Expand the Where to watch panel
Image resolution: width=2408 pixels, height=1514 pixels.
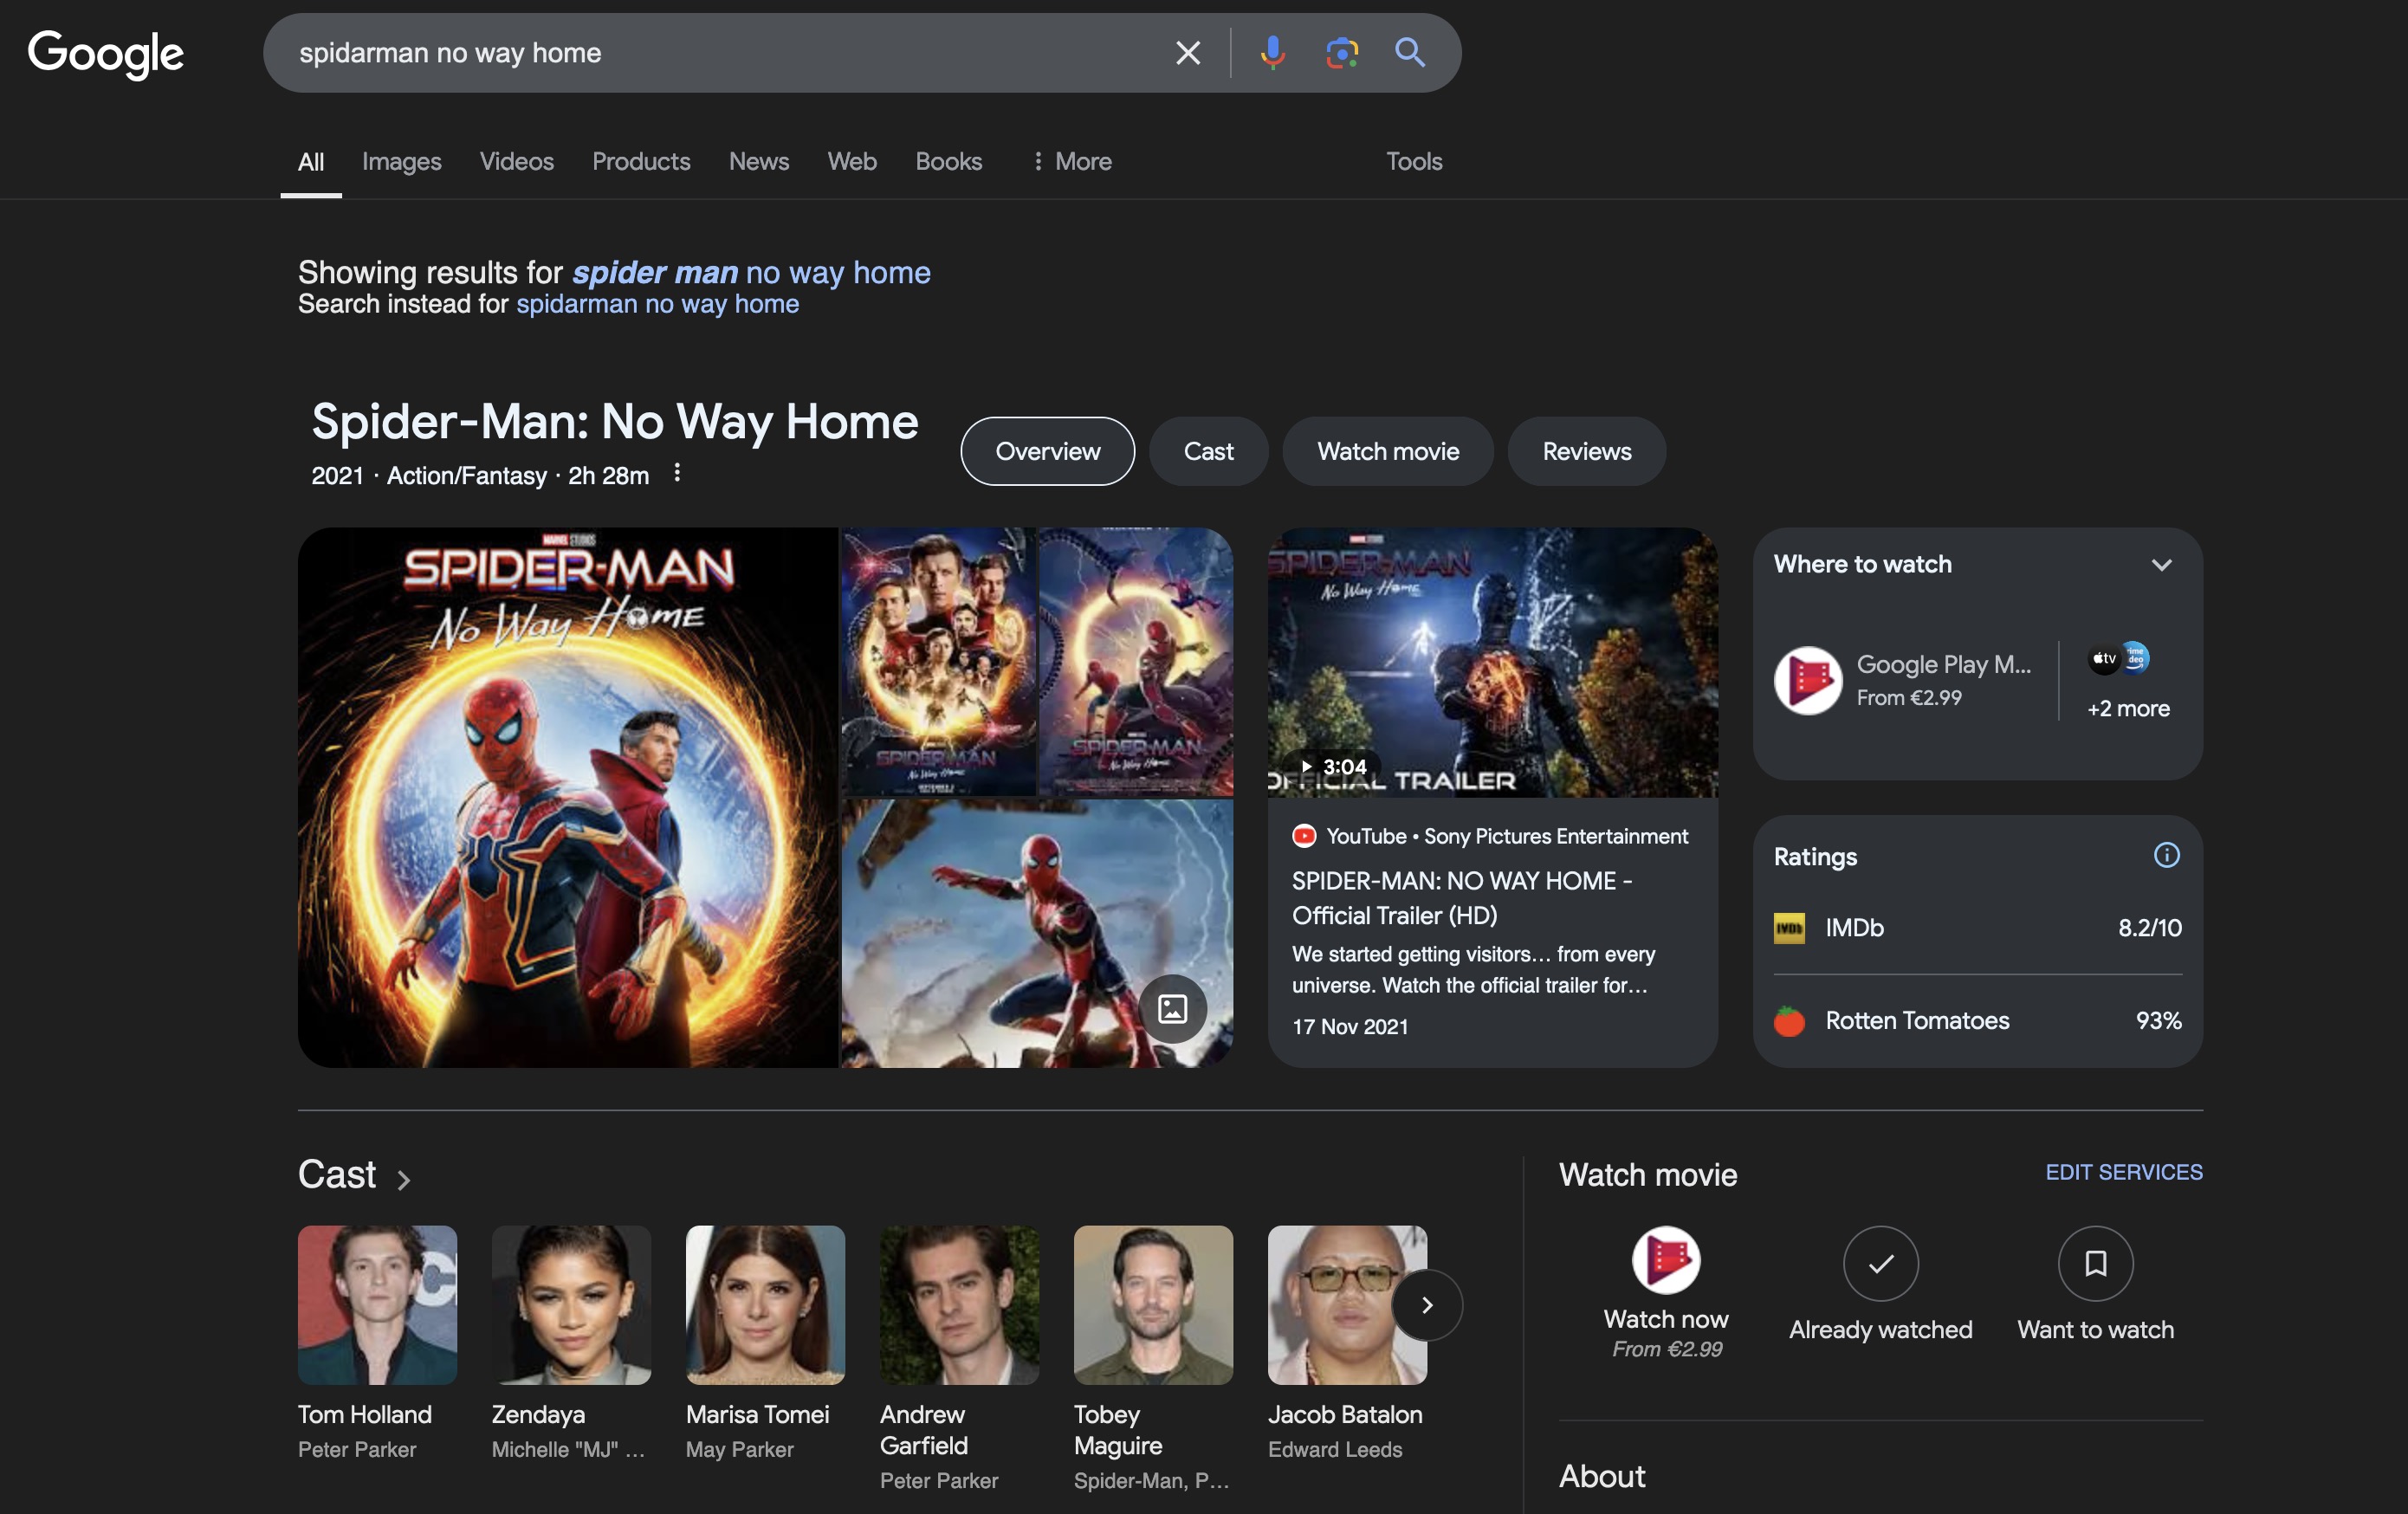(2161, 565)
